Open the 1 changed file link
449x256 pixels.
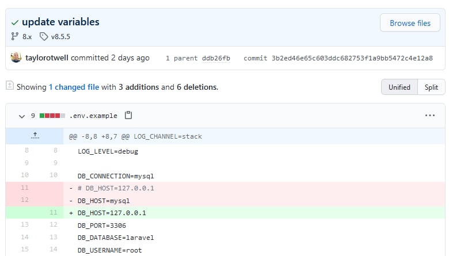pyautogui.click(x=74, y=87)
